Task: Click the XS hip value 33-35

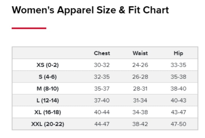Action: (178, 65)
